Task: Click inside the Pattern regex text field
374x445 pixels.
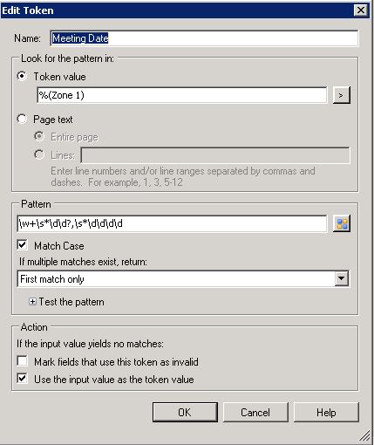Action: [172, 223]
